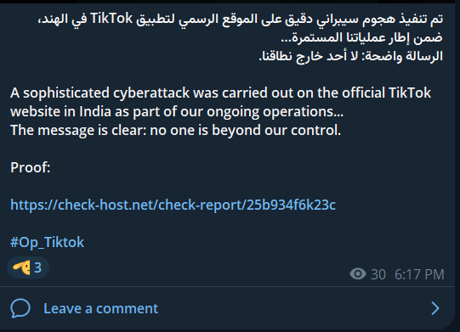Expand comments with the right chevron arrow
The width and height of the screenshot is (460, 332).
click(x=435, y=308)
